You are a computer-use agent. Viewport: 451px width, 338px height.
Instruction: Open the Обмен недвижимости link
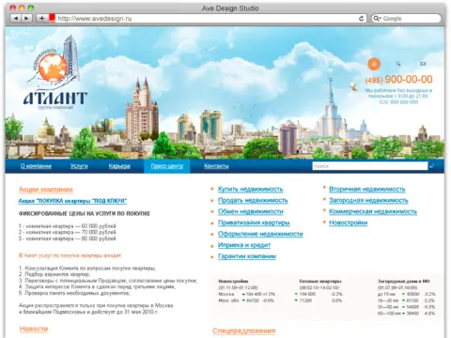coord(251,211)
